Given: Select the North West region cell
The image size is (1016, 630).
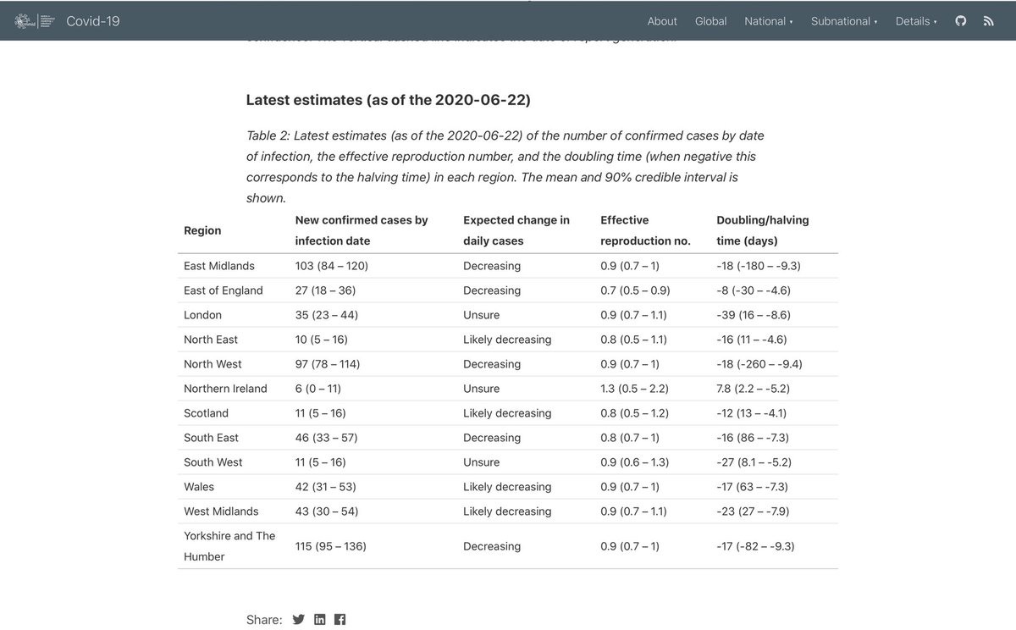Looking at the screenshot, I should point(213,364).
